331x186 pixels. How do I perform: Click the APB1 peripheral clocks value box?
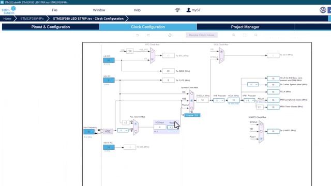click(273, 100)
